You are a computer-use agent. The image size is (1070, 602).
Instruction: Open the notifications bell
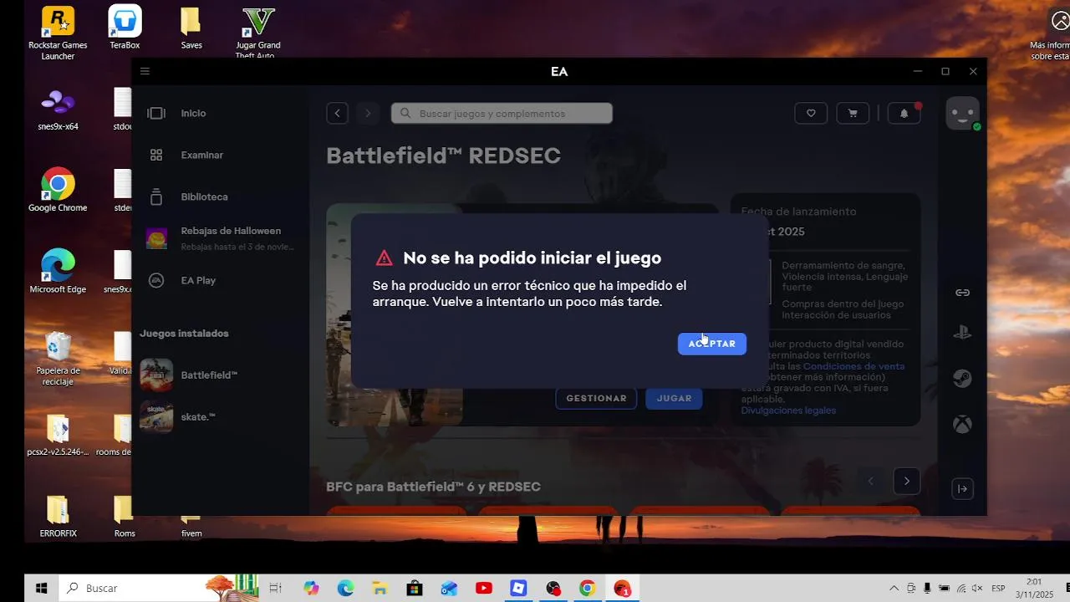tap(904, 113)
